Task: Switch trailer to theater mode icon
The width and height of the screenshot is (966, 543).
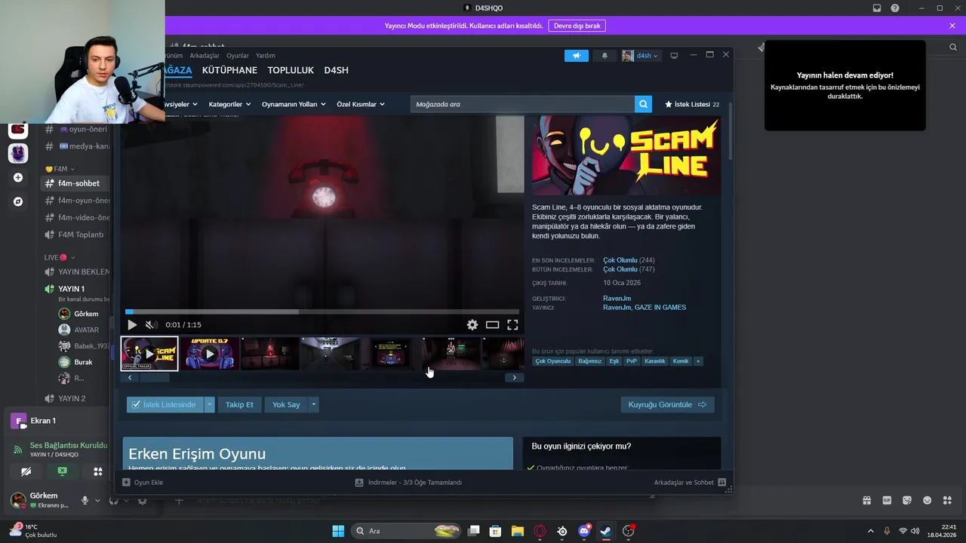Action: pos(492,325)
